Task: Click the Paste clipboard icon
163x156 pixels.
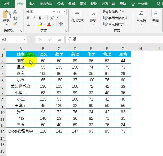Action: click(6, 15)
